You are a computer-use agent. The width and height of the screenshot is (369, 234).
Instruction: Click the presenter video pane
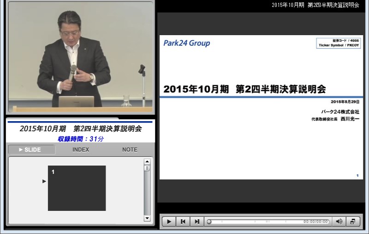click(81, 56)
